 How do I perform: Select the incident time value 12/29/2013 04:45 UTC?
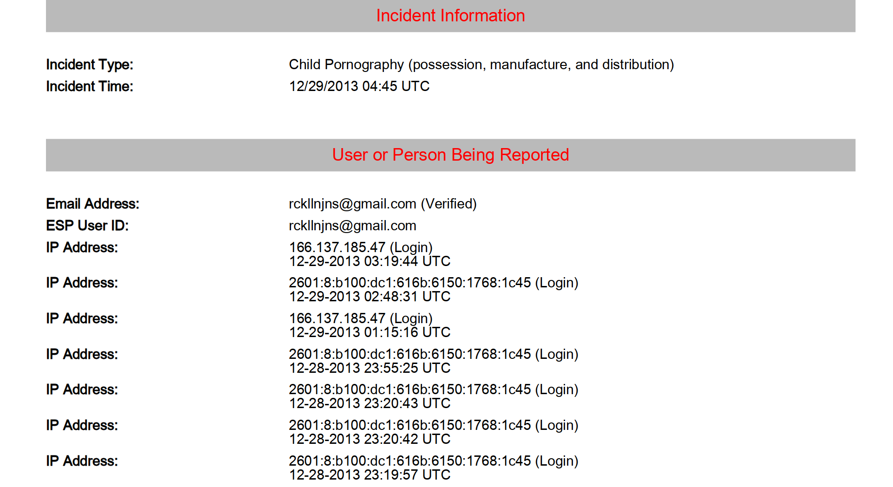click(359, 86)
